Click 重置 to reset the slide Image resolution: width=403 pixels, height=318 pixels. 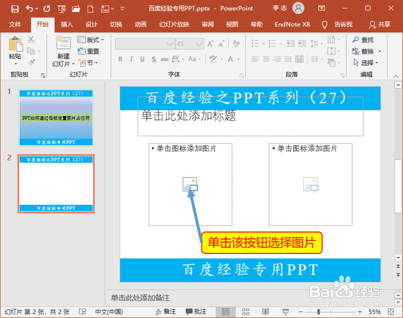(x=88, y=51)
